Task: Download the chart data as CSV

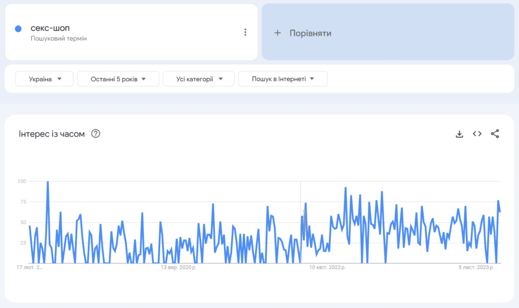Action: [x=459, y=134]
